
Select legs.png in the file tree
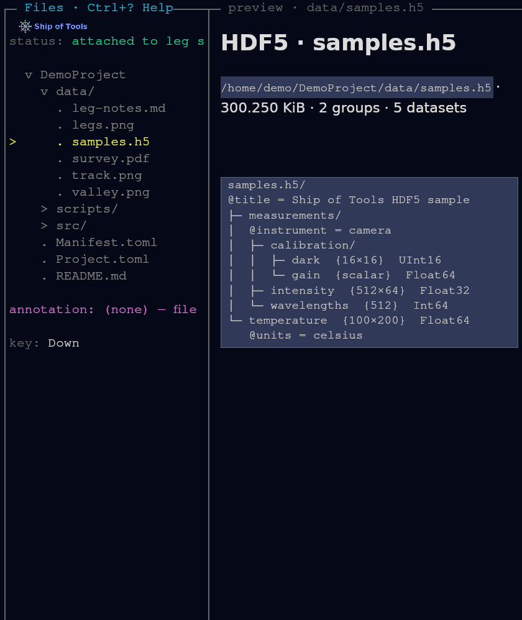tap(103, 125)
